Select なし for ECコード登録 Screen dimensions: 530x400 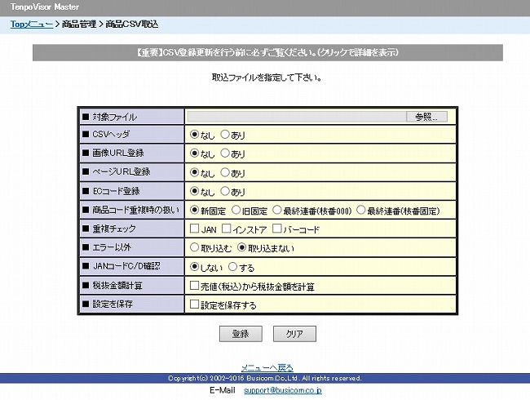tap(194, 191)
